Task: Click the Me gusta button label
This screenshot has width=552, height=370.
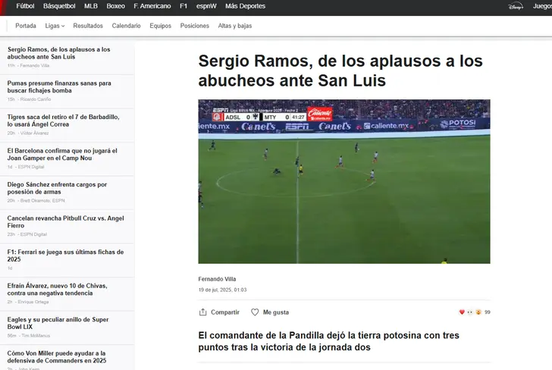Action: click(x=276, y=312)
